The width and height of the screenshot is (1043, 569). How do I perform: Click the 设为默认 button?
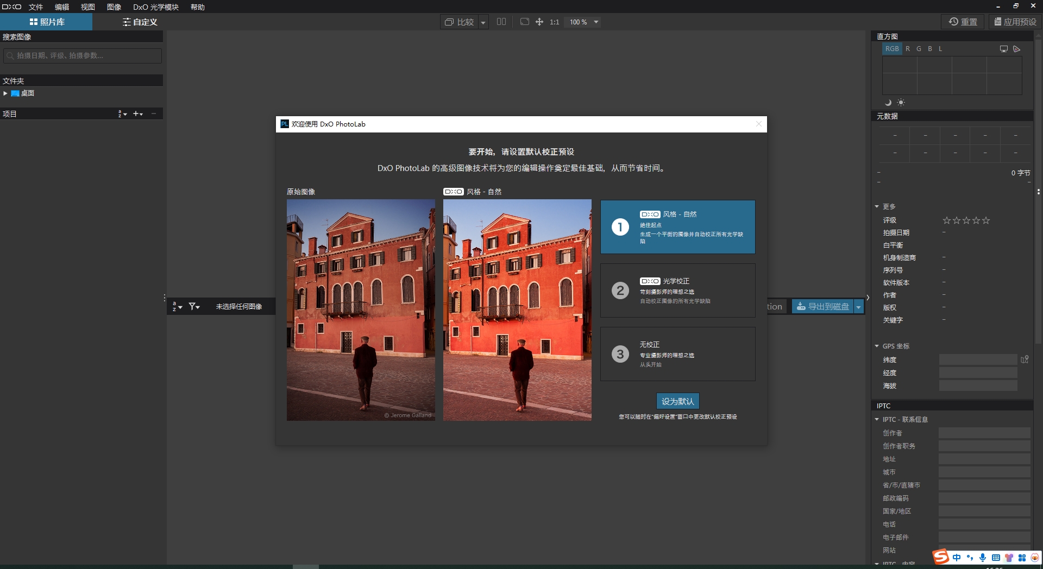click(x=677, y=401)
